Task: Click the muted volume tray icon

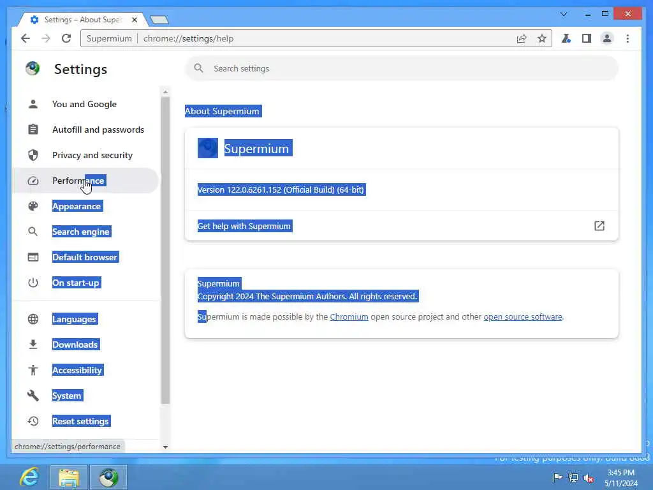Action: [x=589, y=479]
